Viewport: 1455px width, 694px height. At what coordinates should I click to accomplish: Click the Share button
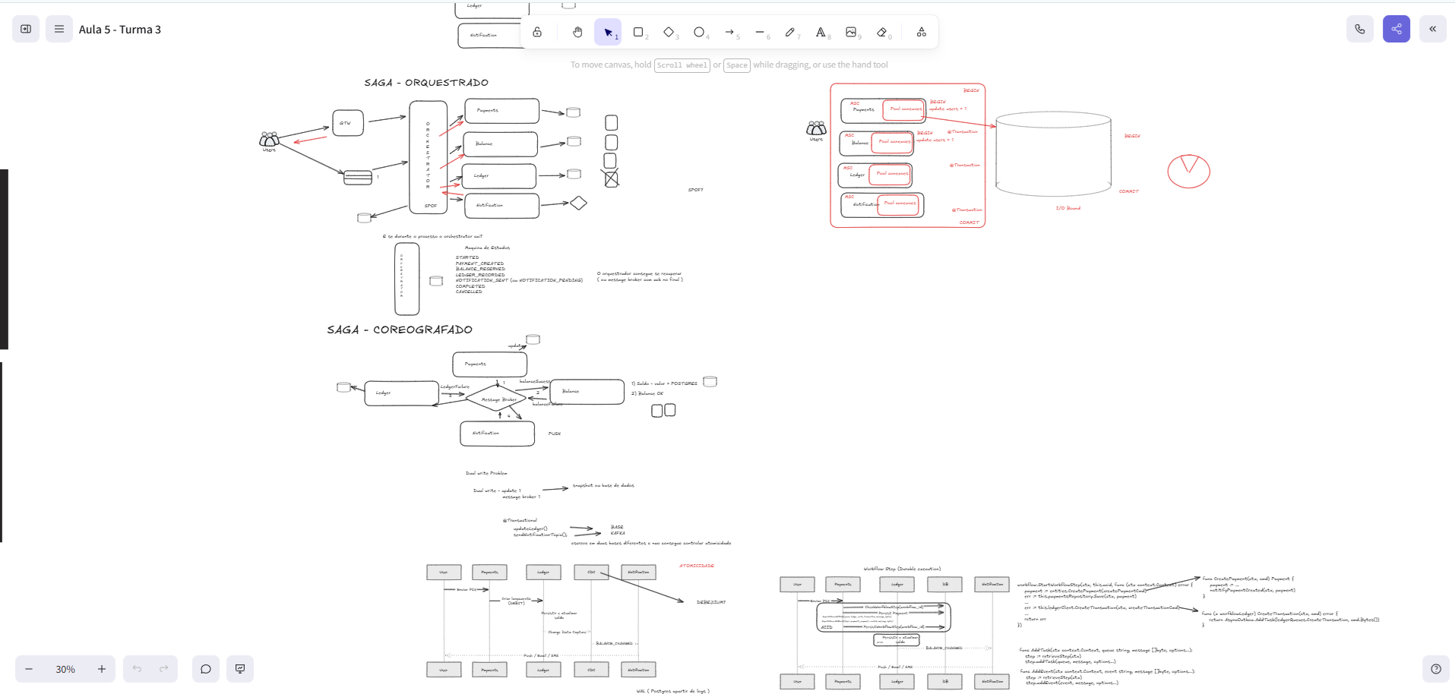[1396, 28]
